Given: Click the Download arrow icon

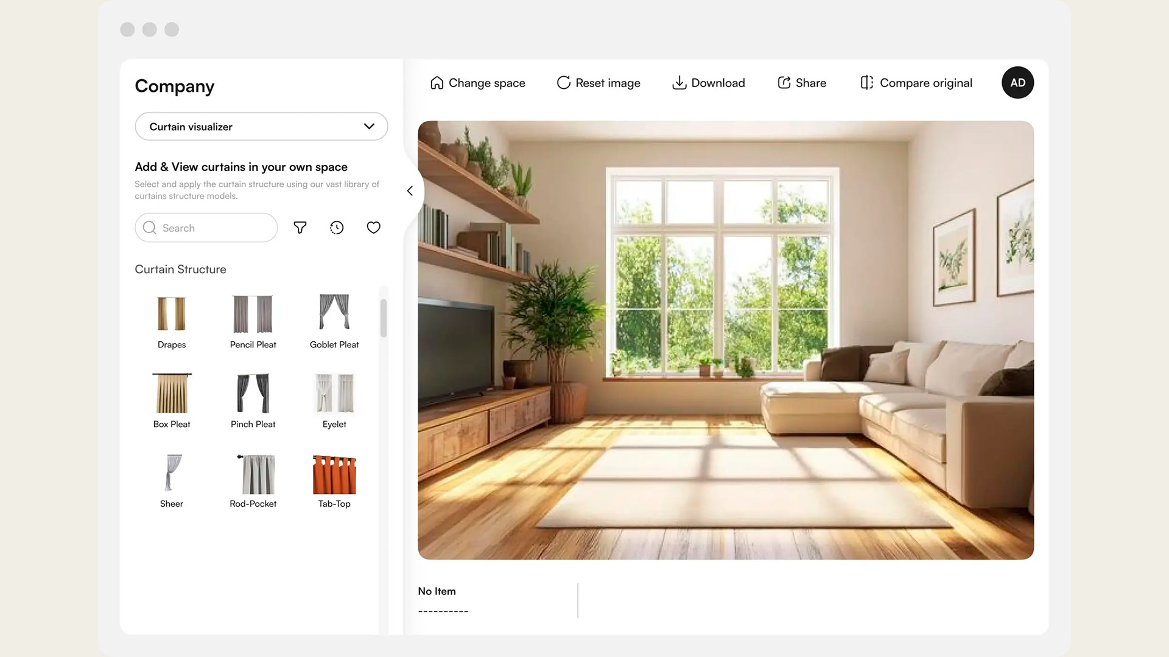Looking at the screenshot, I should [x=679, y=83].
